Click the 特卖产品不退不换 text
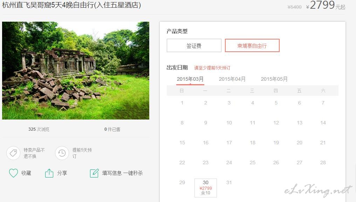The width and height of the screenshot is (356, 202). click(x=34, y=153)
